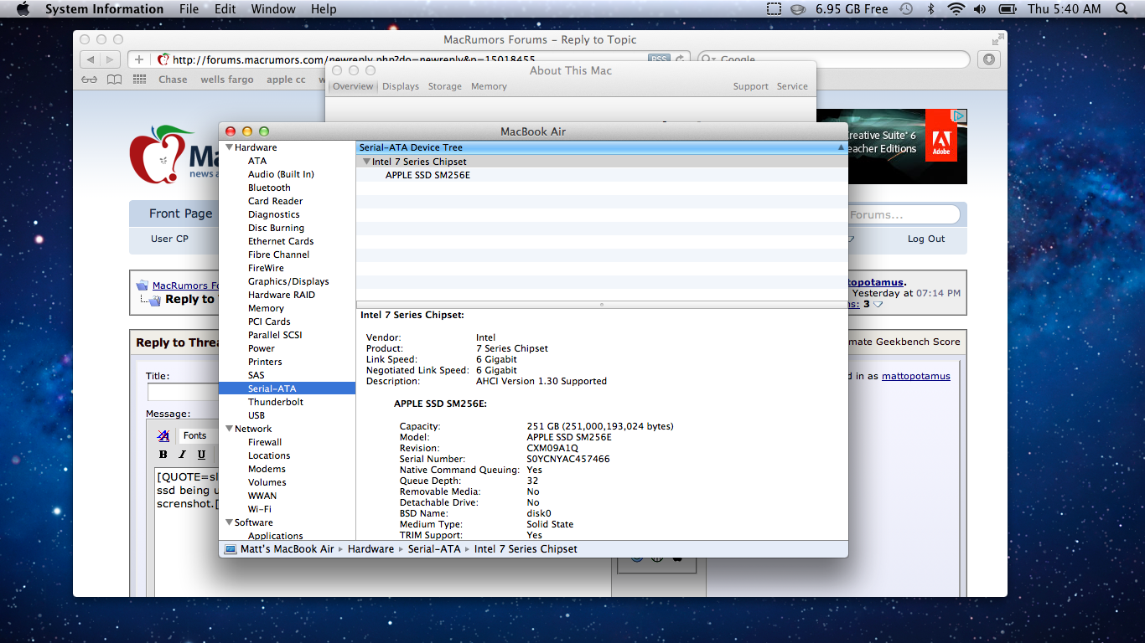The image size is (1145, 643).
Task: Go forward in Safari history
Action: click(110, 59)
